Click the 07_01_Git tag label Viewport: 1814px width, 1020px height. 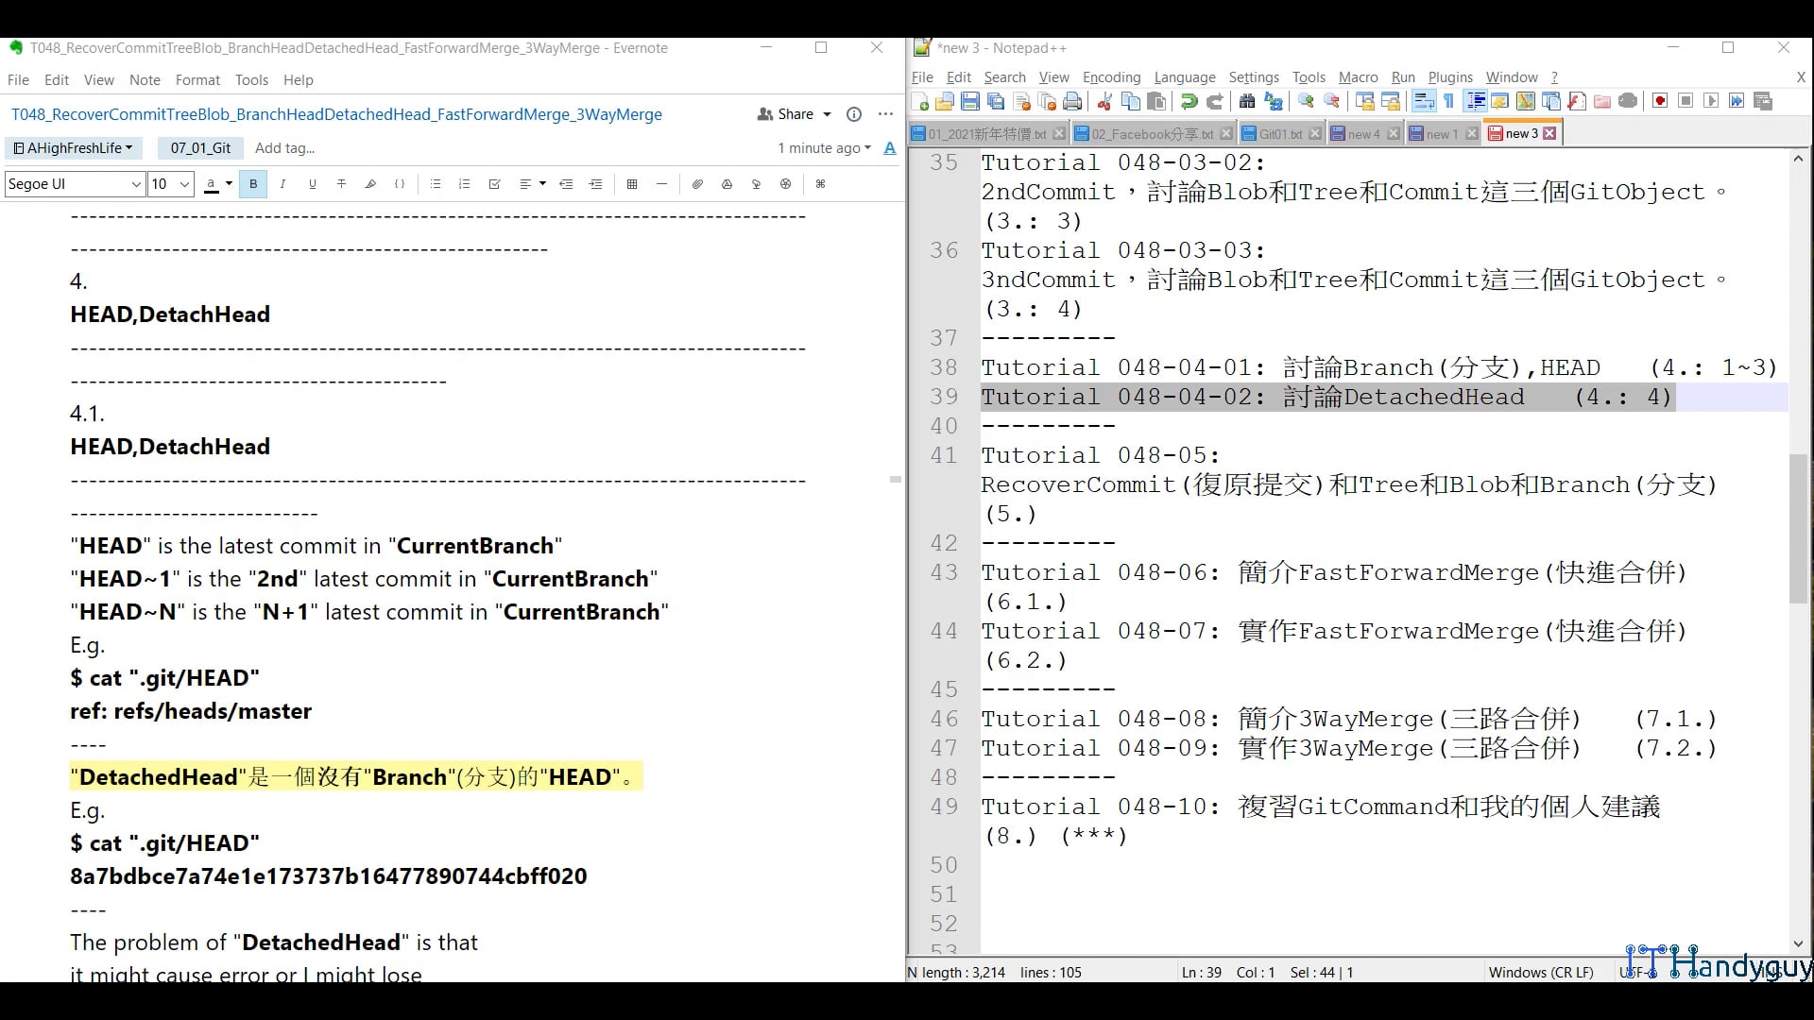click(x=200, y=148)
